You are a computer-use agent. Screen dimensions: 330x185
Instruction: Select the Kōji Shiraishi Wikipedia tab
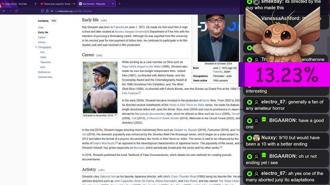tap(96, 4)
